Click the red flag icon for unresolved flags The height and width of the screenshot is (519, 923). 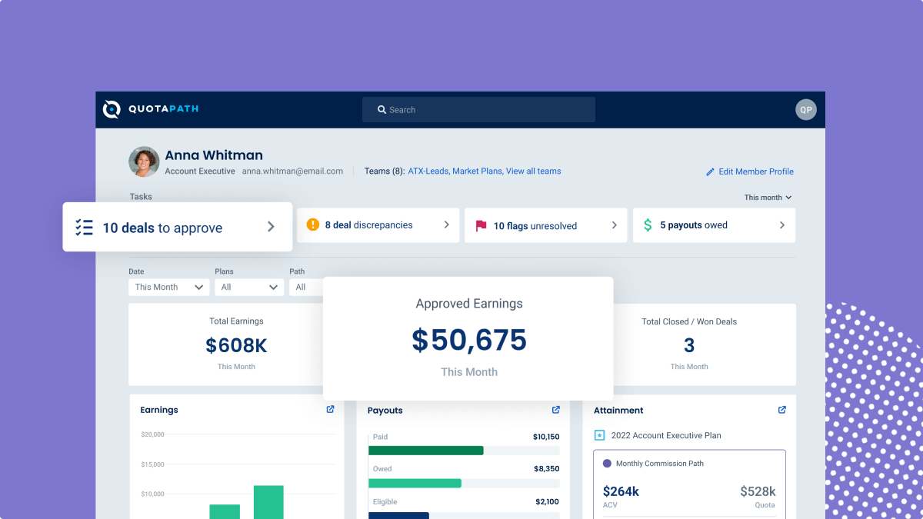(481, 226)
